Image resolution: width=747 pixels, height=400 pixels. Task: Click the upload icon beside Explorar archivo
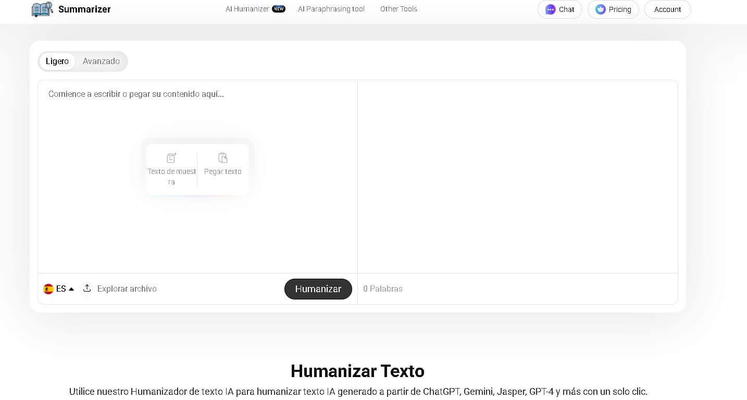[x=86, y=288]
